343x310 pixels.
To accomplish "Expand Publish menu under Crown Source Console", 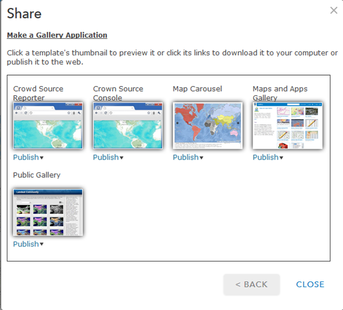I will 109,157.
